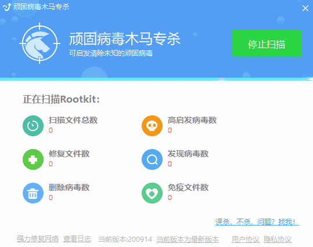Click 当前版本为最新版本 link

pyautogui.click(x=188, y=239)
